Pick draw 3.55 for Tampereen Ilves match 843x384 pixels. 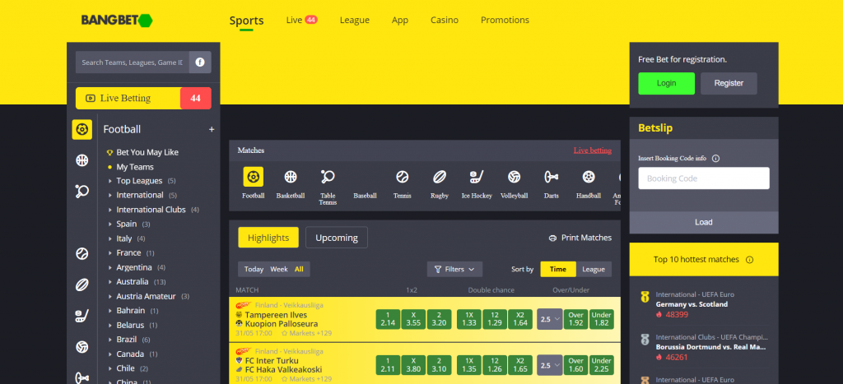413,319
